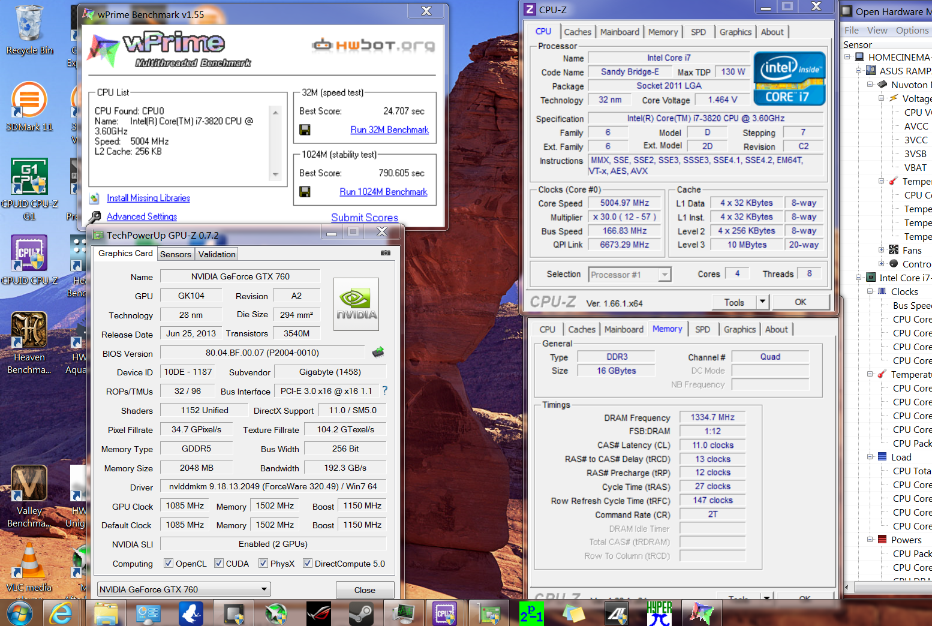Click the Tools button in CPU-Z
The width and height of the screenshot is (932, 626).
(734, 302)
